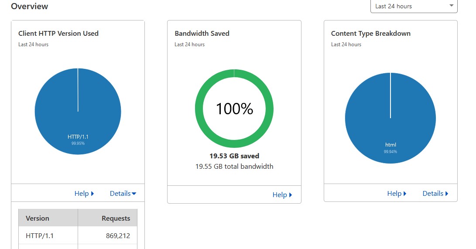Click the arrow icon beside Bandwidth Saved Help
This screenshot has height=249, width=476.
(x=291, y=195)
